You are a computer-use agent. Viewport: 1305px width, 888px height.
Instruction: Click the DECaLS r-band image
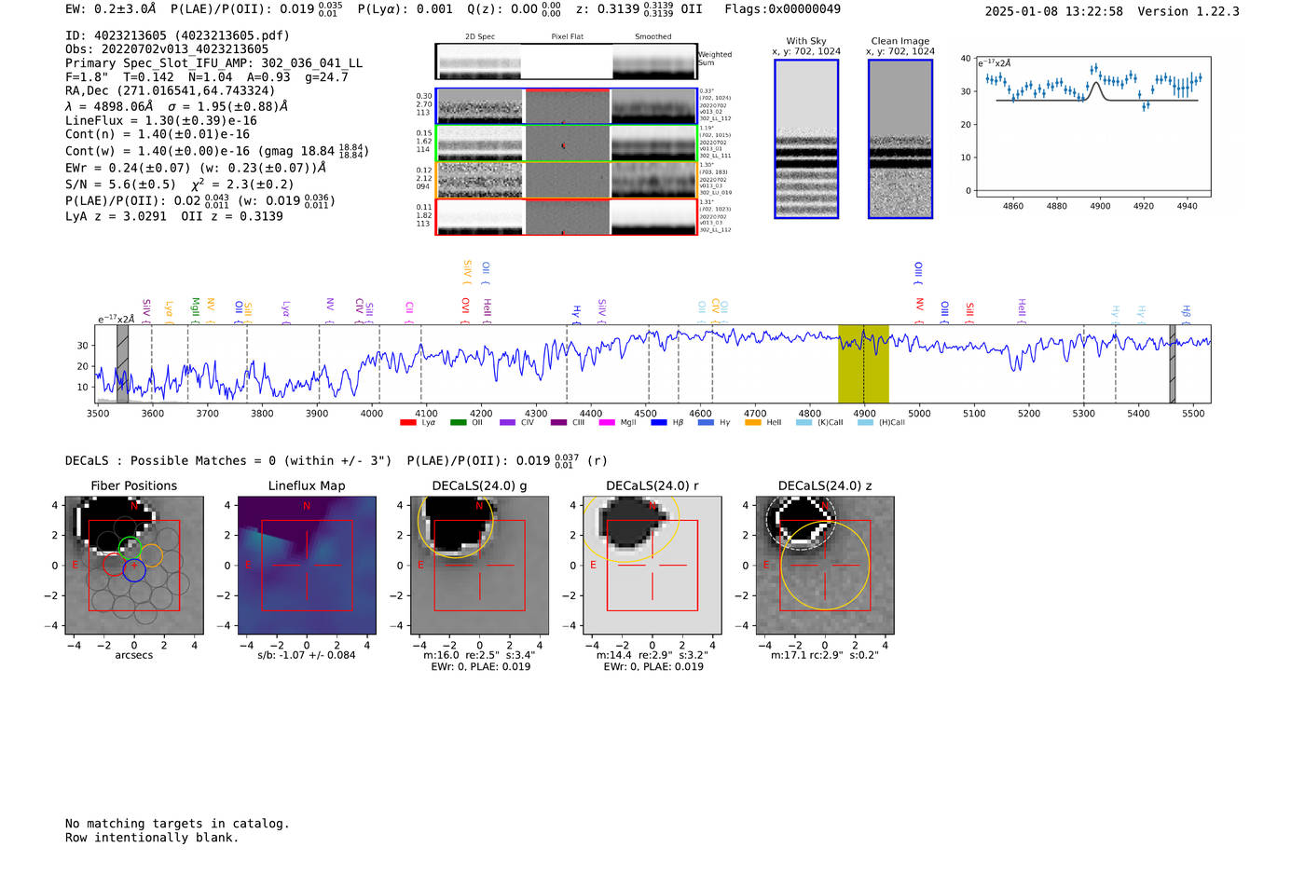tap(652, 566)
